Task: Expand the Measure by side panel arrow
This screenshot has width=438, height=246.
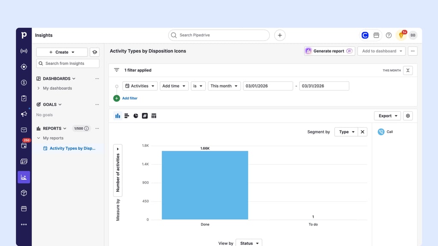Action: tap(118, 149)
